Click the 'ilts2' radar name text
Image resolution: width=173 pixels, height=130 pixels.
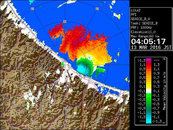pos(136,10)
